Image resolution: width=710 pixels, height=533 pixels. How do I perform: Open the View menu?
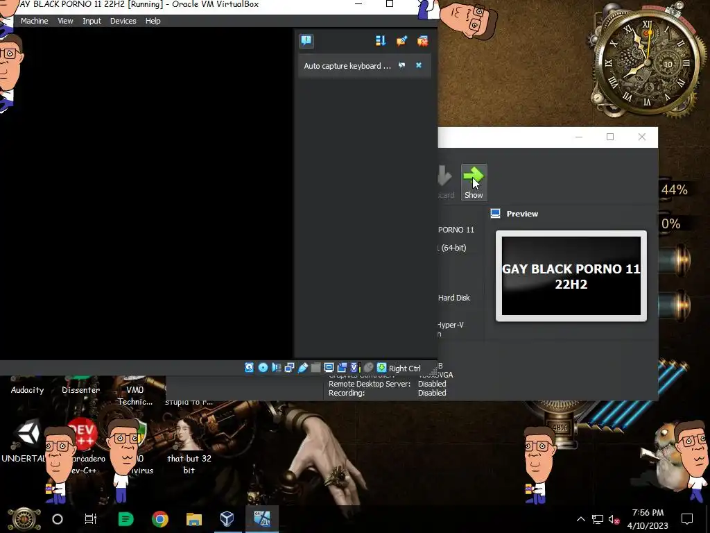tap(65, 21)
